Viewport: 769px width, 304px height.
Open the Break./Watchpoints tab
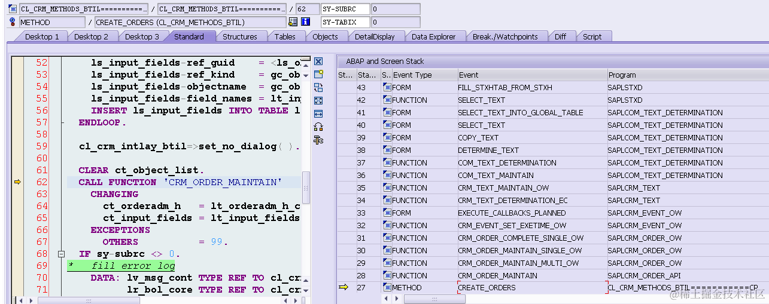pos(505,36)
